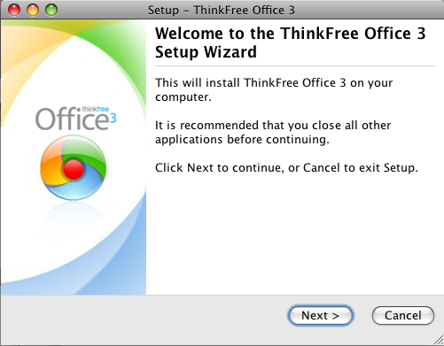444x346 pixels.
Task: Click the small thinkfree wordmark above Office
Action: [x=96, y=109]
